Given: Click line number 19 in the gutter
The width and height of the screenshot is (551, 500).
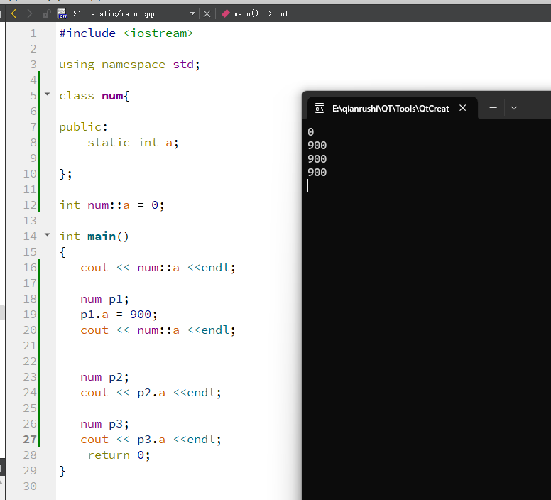Looking at the screenshot, I should pos(30,314).
